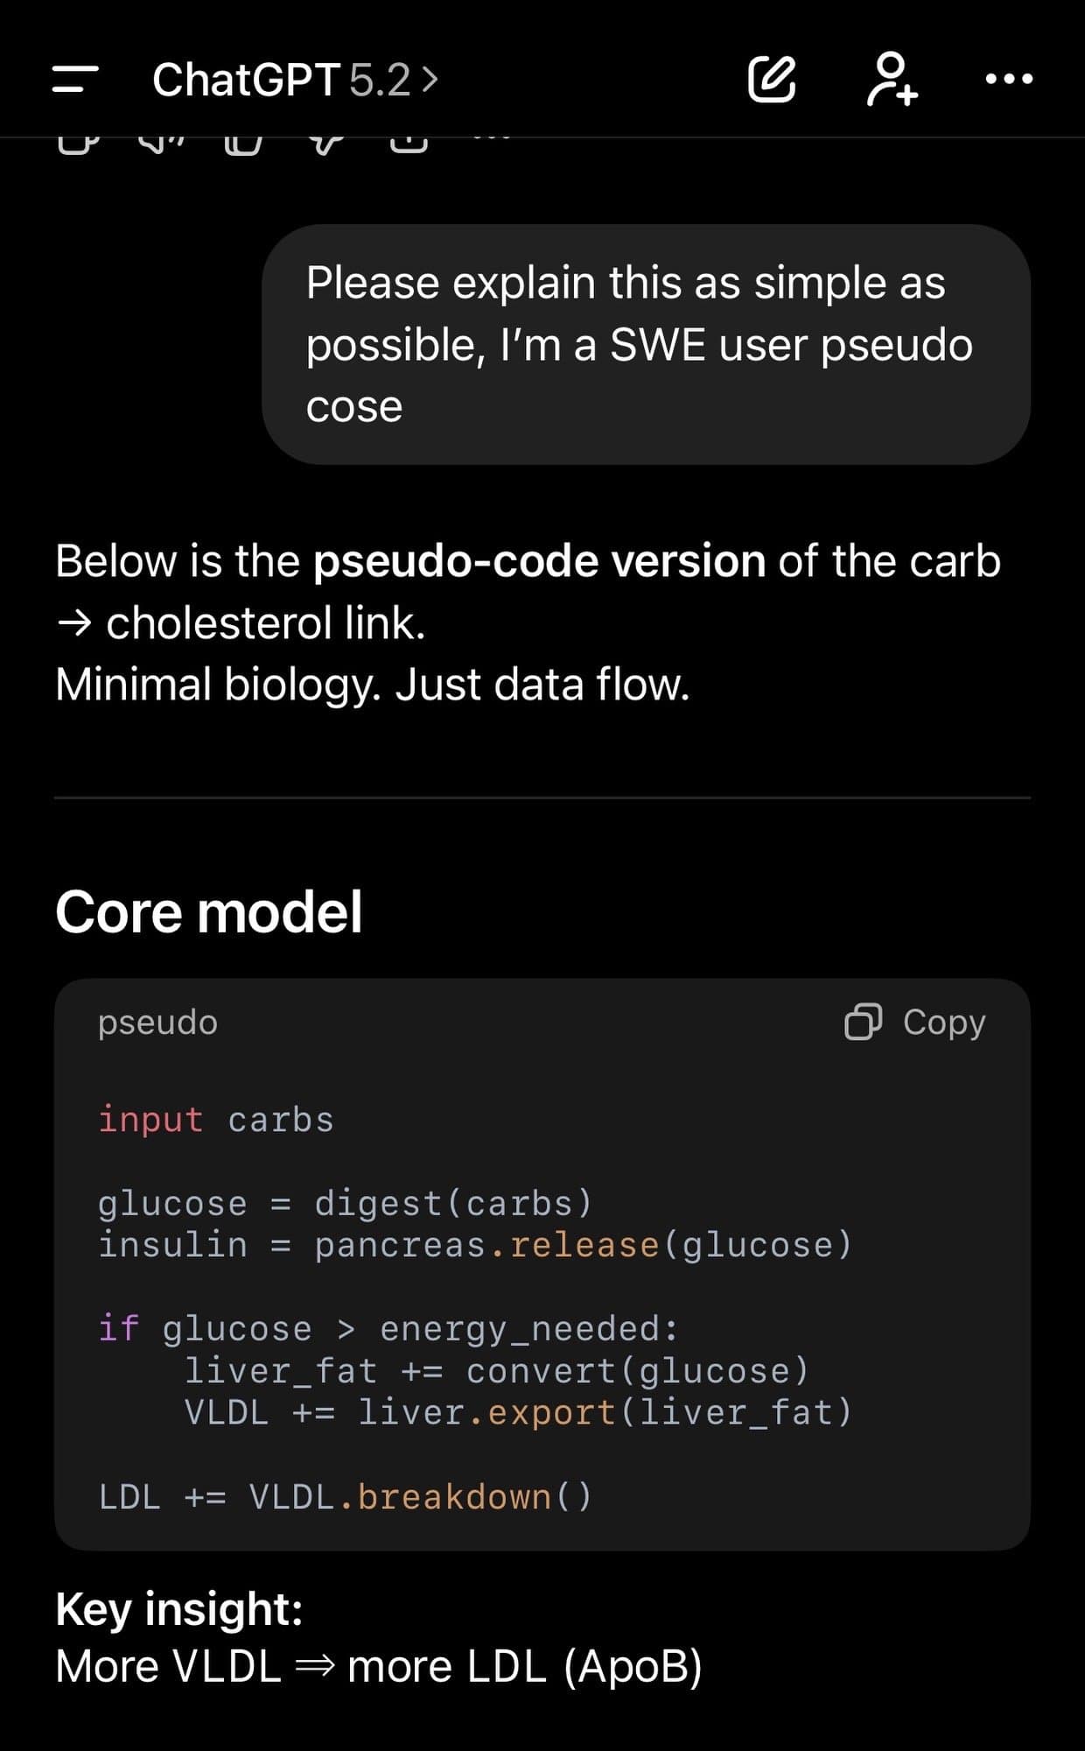Start a new chat with compose icon
Screen dimensions: 1085x1751
click(772, 79)
